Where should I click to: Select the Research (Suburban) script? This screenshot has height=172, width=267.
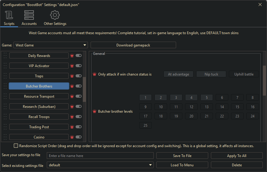pos(39,107)
